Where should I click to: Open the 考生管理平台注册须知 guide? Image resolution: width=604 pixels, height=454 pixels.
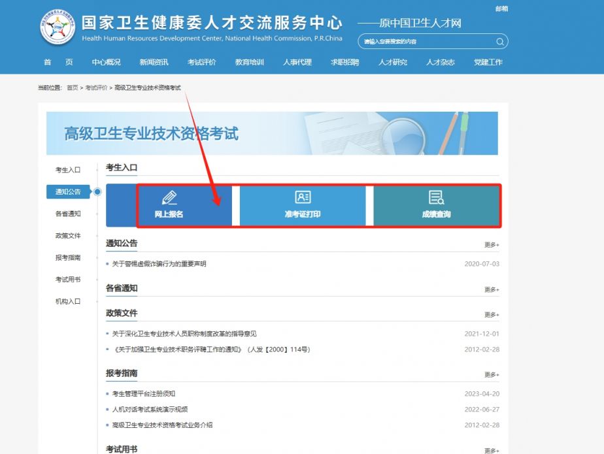[144, 394]
